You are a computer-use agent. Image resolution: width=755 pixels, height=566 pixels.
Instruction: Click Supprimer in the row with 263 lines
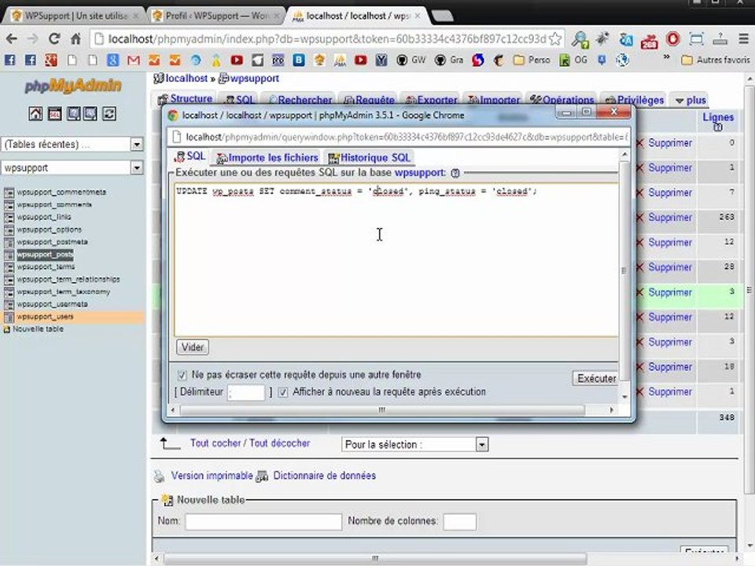pyautogui.click(x=670, y=218)
